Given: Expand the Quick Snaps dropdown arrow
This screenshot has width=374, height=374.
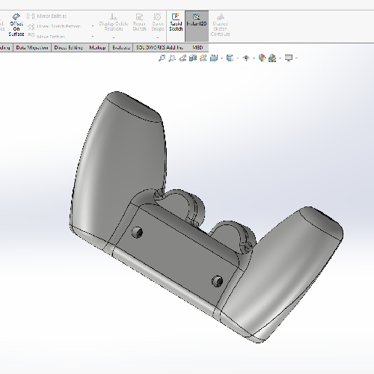Looking at the screenshot, I should pos(158,37).
